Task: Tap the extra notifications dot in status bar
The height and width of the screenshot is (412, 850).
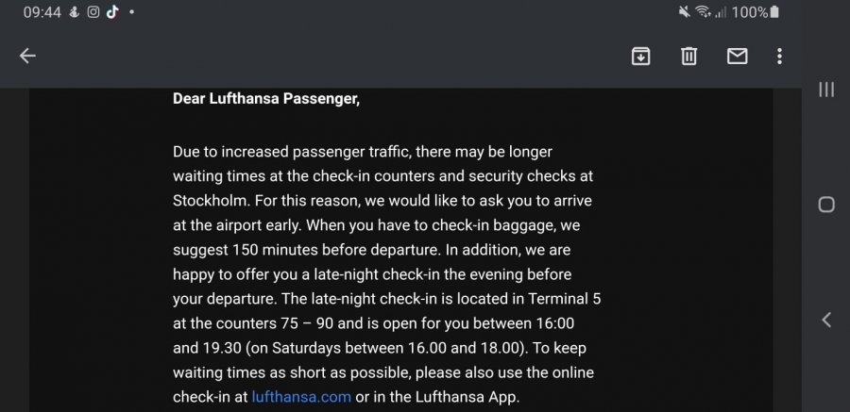Action: (x=131, y=12)
